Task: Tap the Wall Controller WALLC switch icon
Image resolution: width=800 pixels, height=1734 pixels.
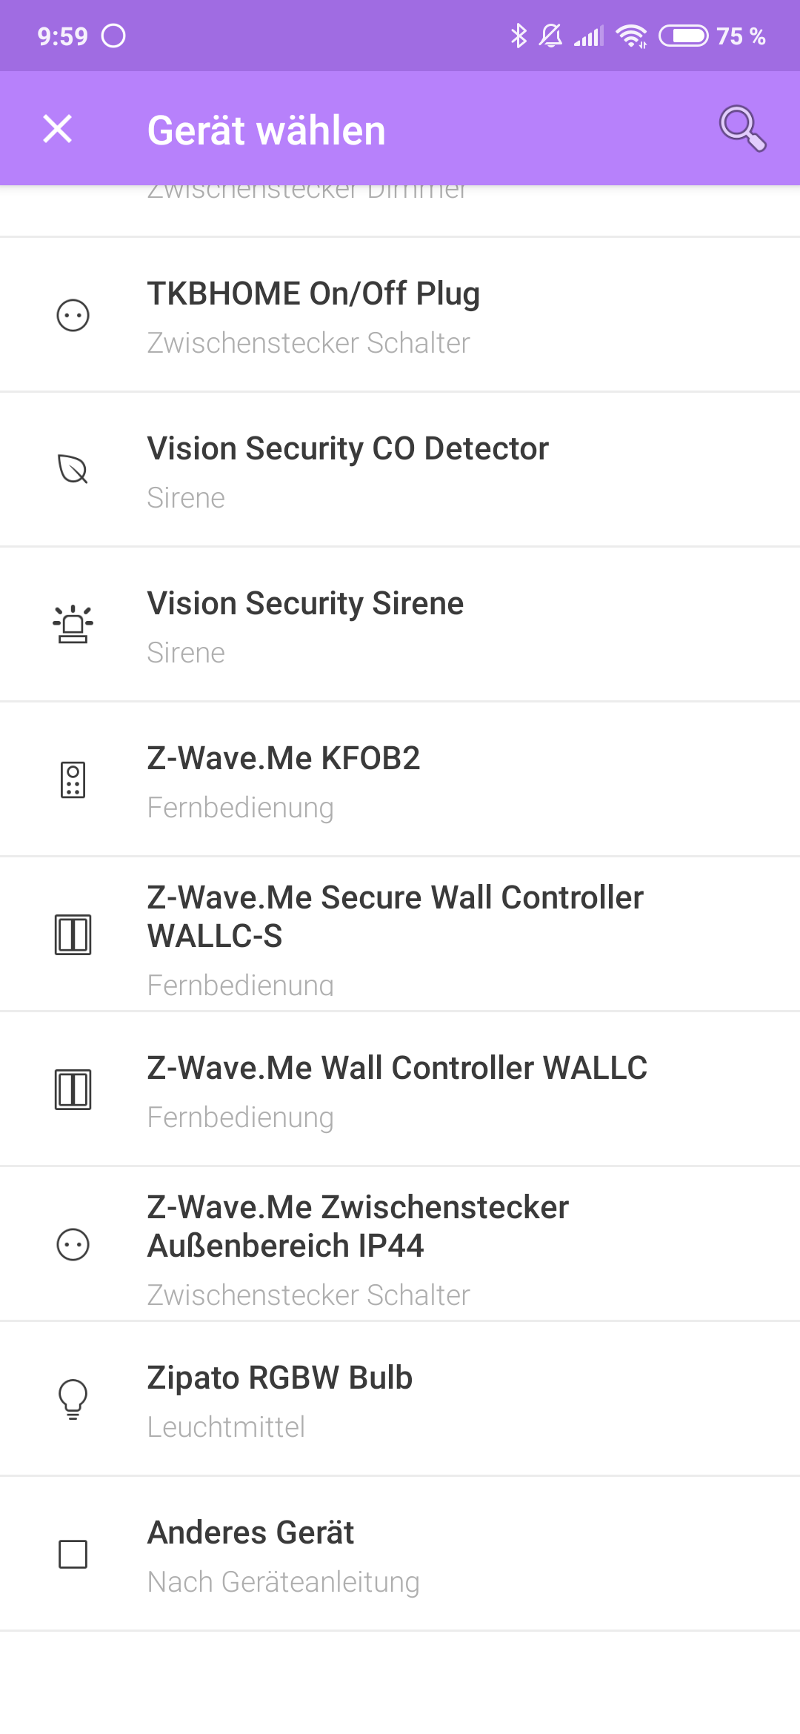Action: pos(73,1089)
